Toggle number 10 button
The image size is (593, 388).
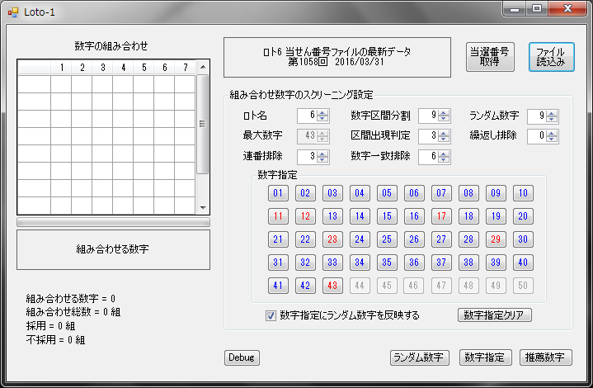coord(523,193)
